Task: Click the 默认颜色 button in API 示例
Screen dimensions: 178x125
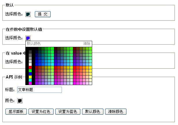Action: (93, 112)
